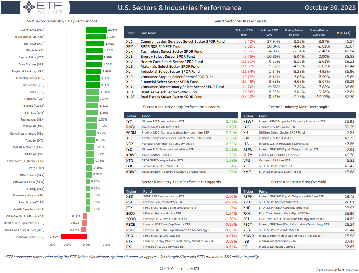Click the 1.78% value beside the Financials bar
This screenshot has height=273, width=359.
pos(110,44)
